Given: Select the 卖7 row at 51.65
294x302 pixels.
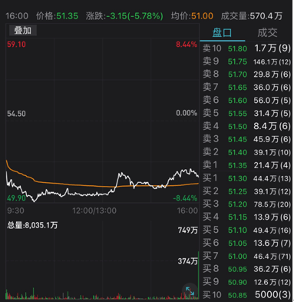Looking at the screenshot, I should pyautogui.click(x=246, y=88).
